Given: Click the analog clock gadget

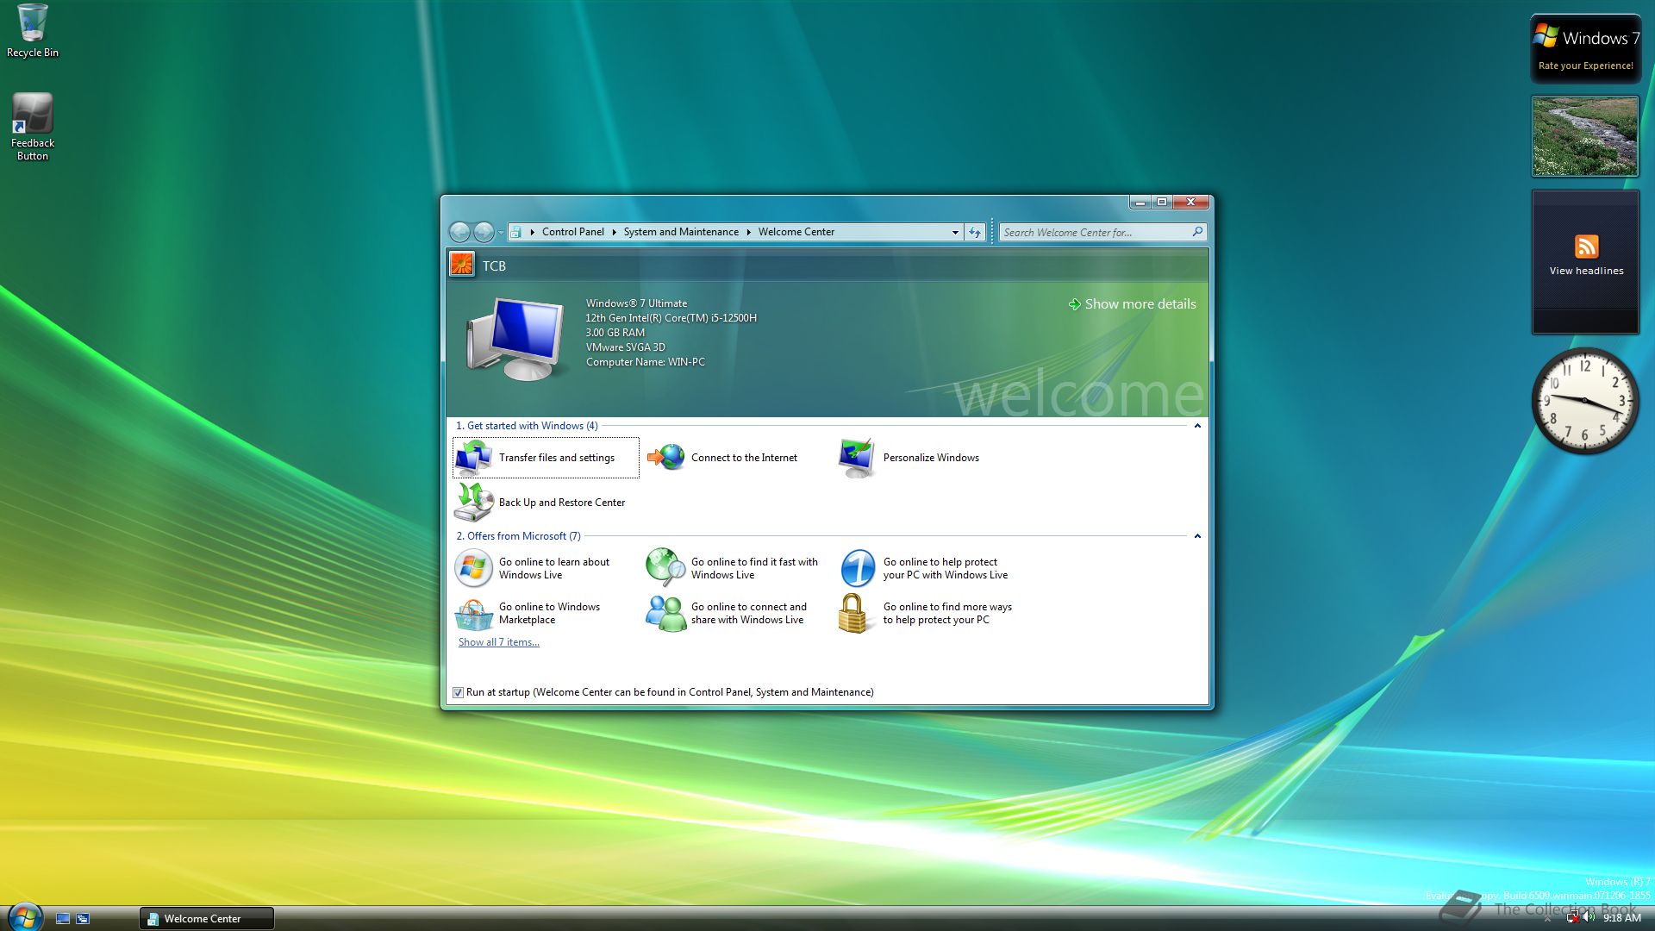Looking at the screenshot, I should 1584,401.
